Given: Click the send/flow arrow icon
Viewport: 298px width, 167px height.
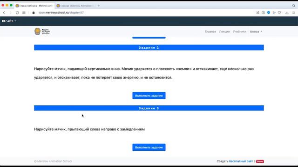Looking at the screenshot, I should click(274, 13).
